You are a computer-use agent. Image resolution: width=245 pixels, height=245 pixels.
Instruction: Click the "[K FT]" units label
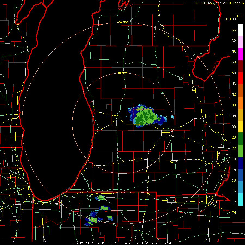[x=230, y=19]
